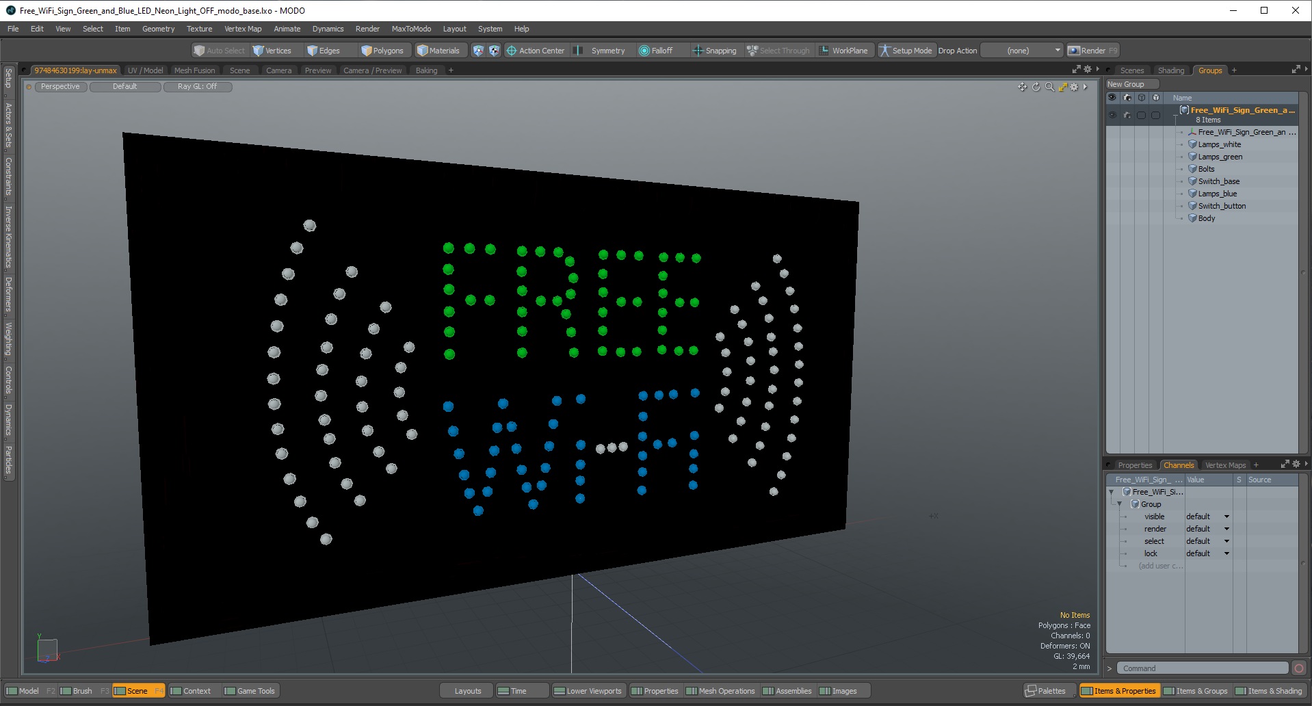
Task: Click the (add user c... channel row
Action: 1161,566
